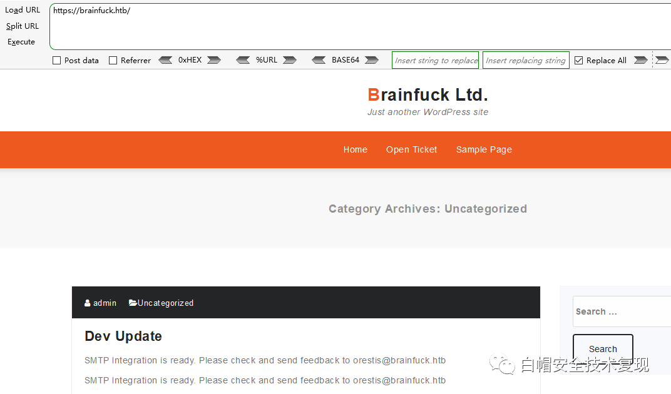Open the admin author link
The width and height of the screenshot is (671, 394).
[x=105, y=303]
